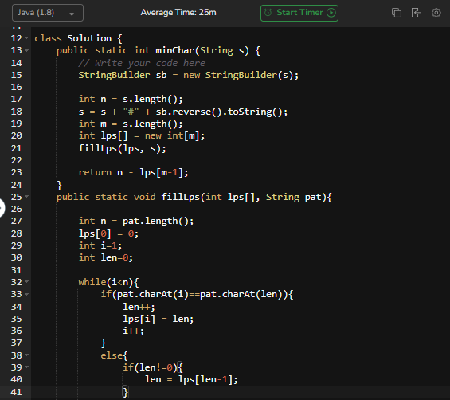Click on 'fillLps' in the line 25 signature

point(180,197)
